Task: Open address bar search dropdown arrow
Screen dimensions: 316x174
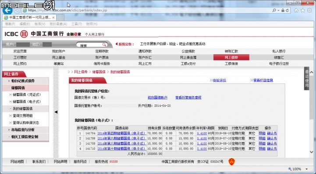Action: pos(278,10)
